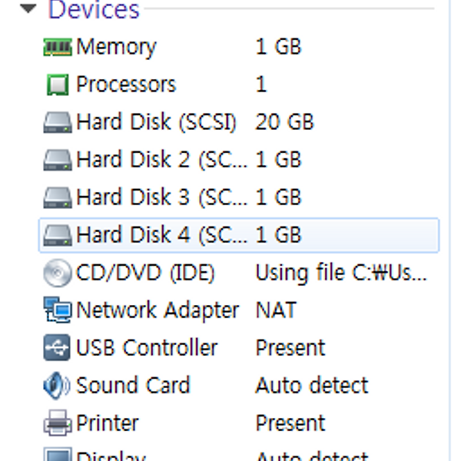Click the CD/DVD disc icon
461x461 pixels.
(x=58, y=273)
